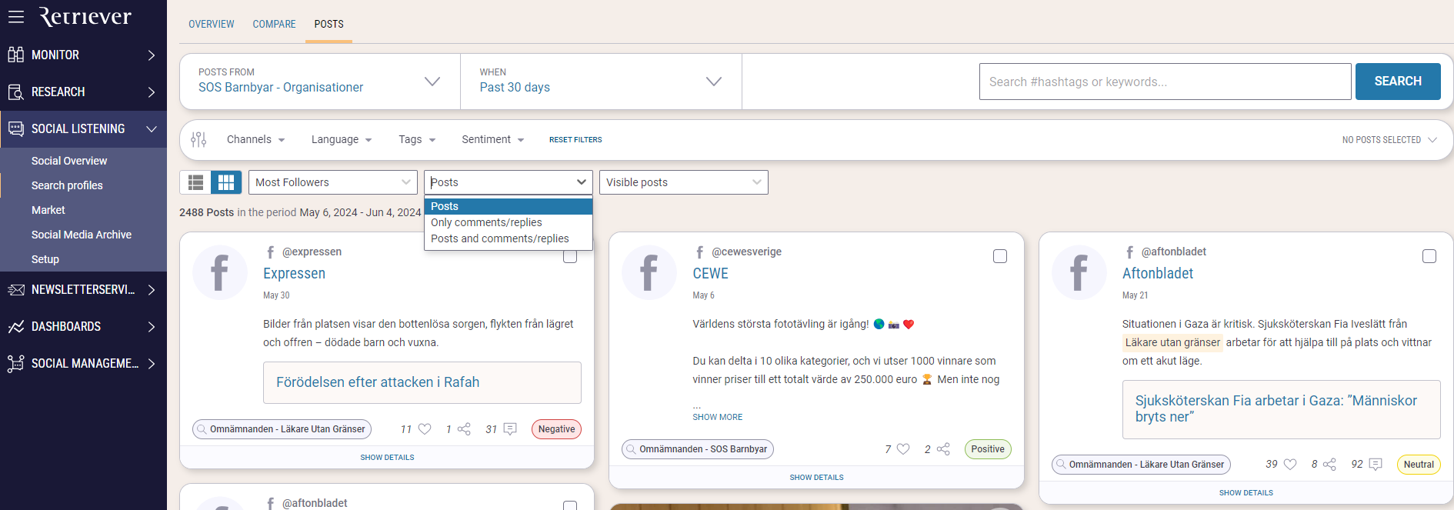Click the comment icon on Aftonbladet post
This screenshot has width=1454, height=510.
pyautogui.click(x=1376, y=465)
